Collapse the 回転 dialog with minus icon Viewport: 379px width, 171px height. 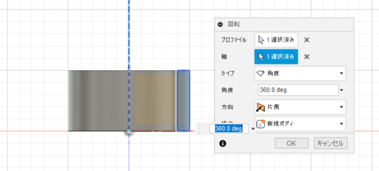[x=220, y=25]
